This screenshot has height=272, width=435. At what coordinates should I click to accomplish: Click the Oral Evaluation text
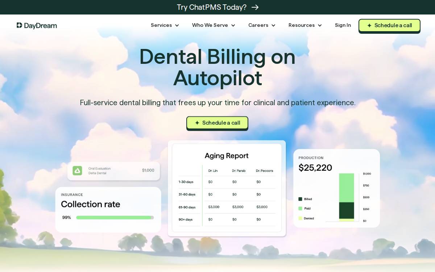[99, 169]
